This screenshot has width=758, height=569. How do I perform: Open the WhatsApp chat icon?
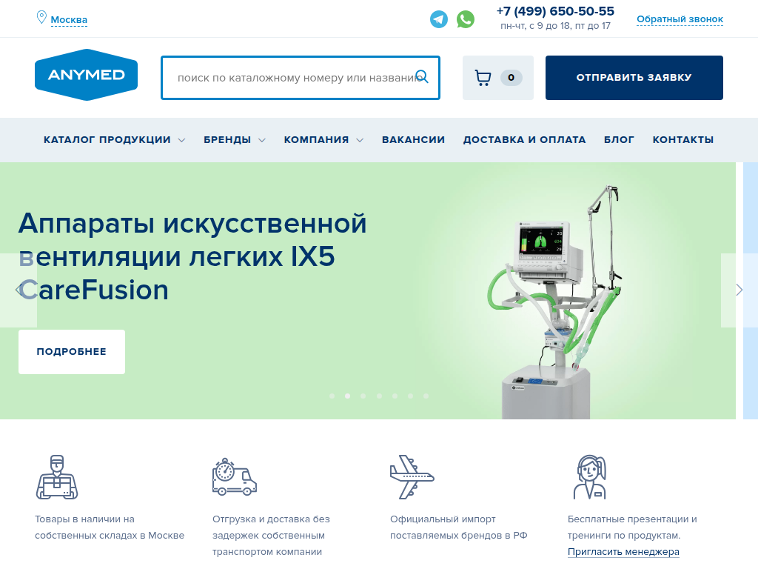click(x=466, y=19)
